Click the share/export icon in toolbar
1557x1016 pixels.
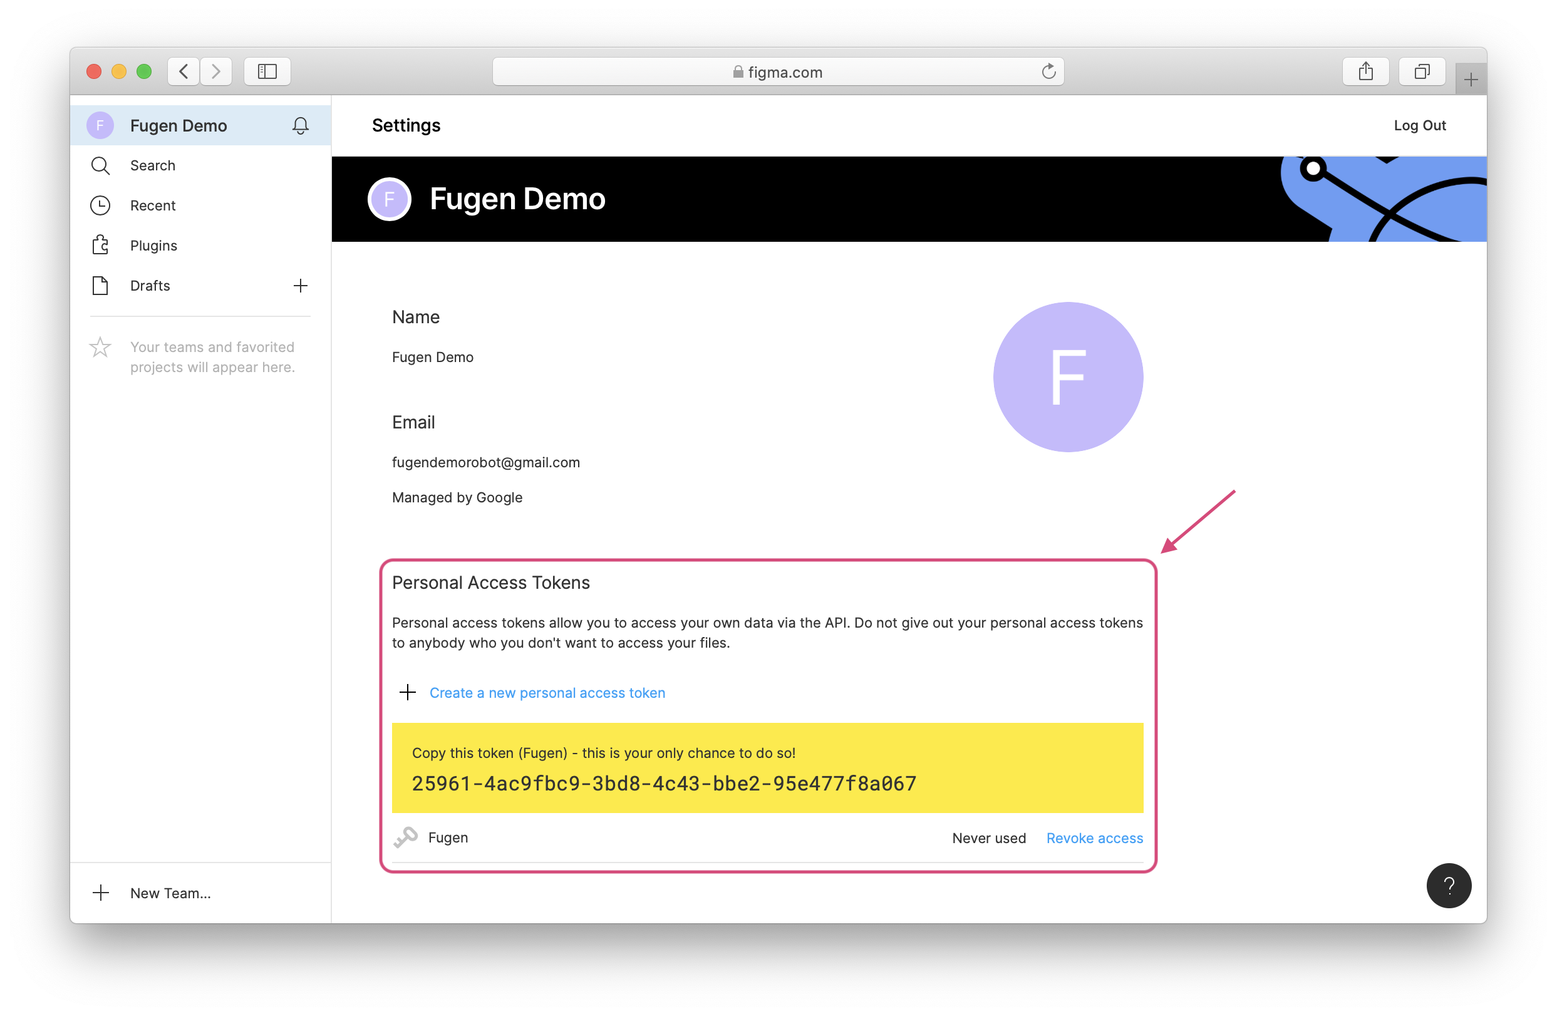click(1363, 70)
